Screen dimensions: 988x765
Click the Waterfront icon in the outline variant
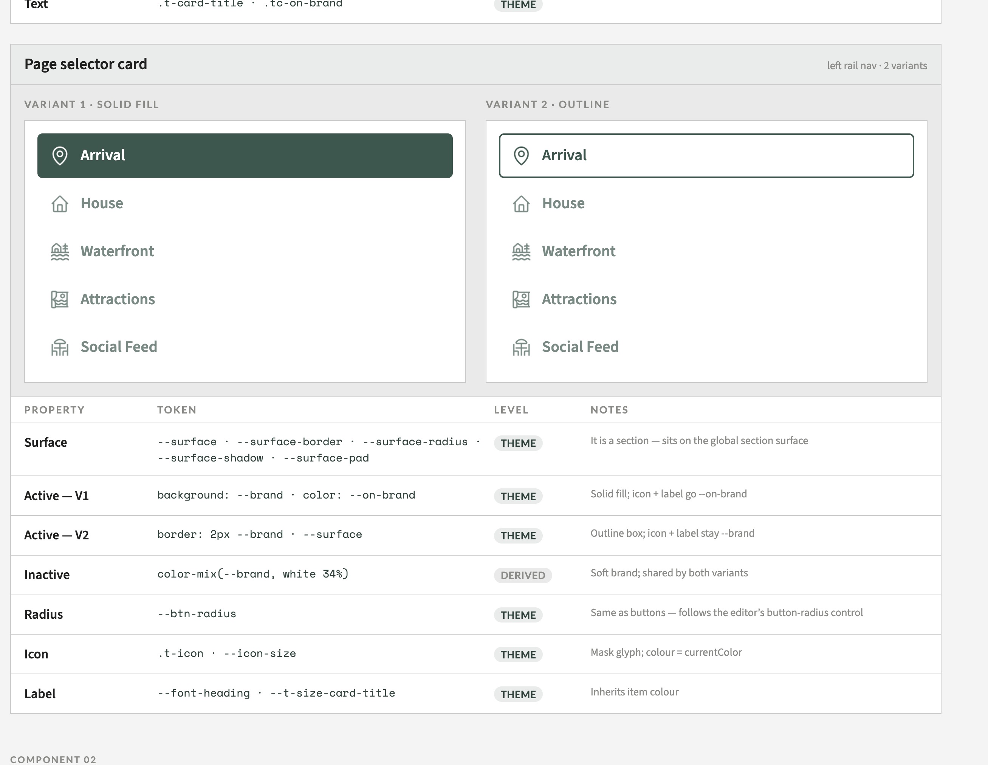coord(521,251)
